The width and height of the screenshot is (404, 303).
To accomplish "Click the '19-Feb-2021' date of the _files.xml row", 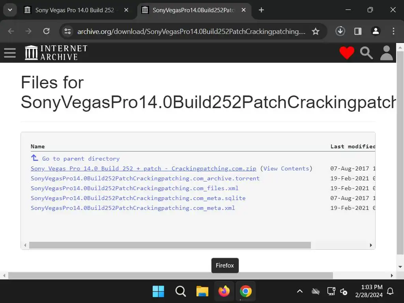I will click(x=350, y=188).
